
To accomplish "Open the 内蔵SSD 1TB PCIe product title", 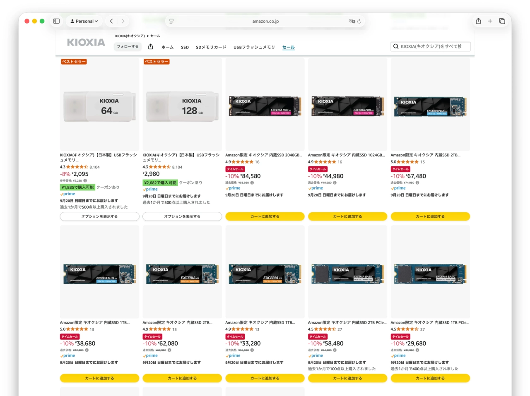I will (x=430, y=323).
